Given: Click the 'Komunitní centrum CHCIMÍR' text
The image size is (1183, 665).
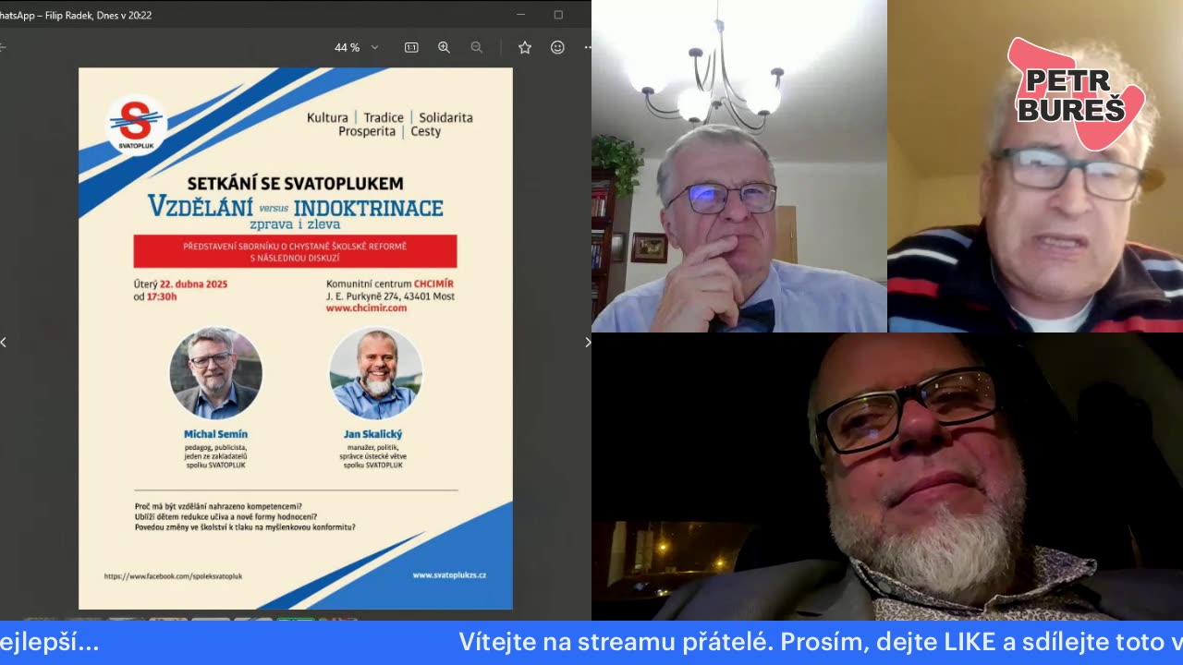Looking at the screenshot, I should [x=390, y=284].
